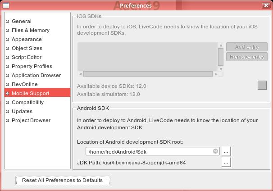The image size is (273, 191).
Task: Close the Preferences window
Action: (x=266, y=5)
